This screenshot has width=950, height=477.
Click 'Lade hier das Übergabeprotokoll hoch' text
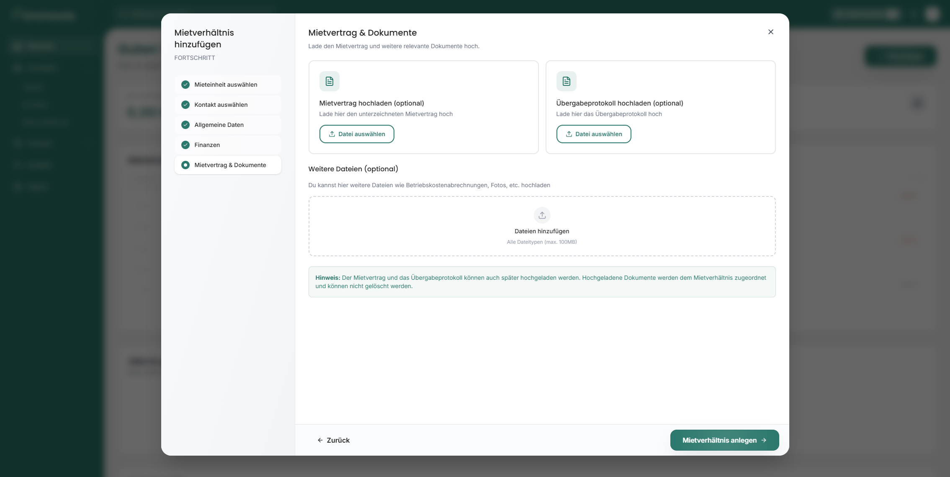pyautogui.click(x=609, y=114)
